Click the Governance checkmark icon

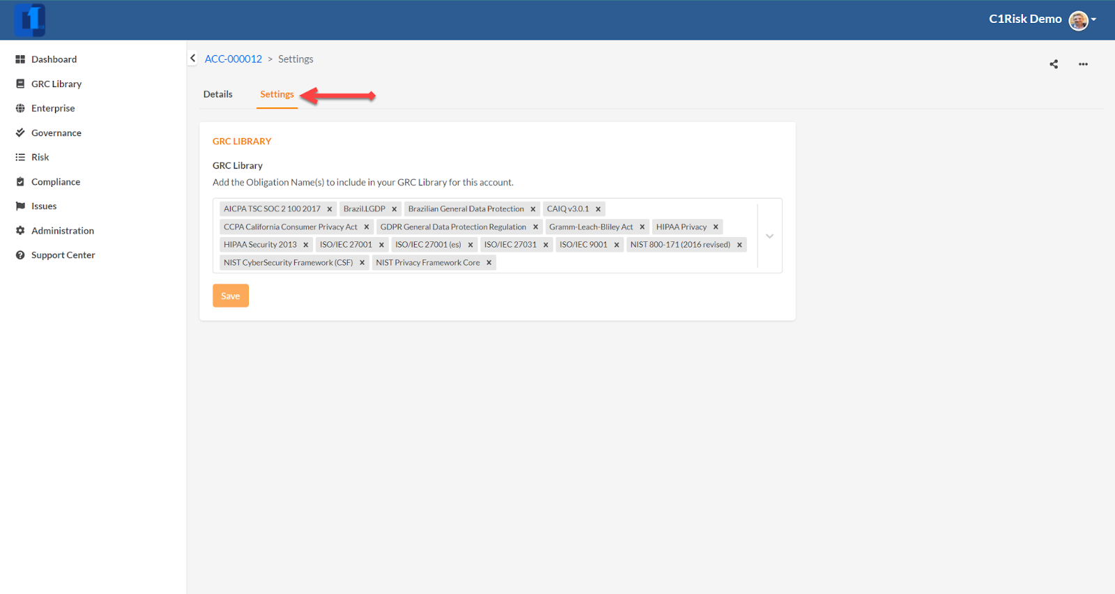[20, 132]
